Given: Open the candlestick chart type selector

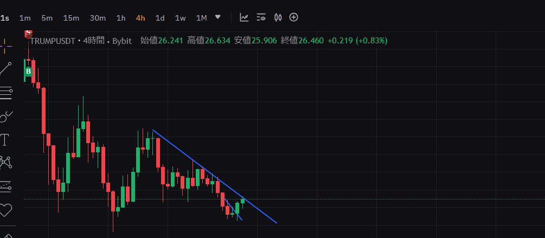Looking at the screenshot, I should point(278,17).
